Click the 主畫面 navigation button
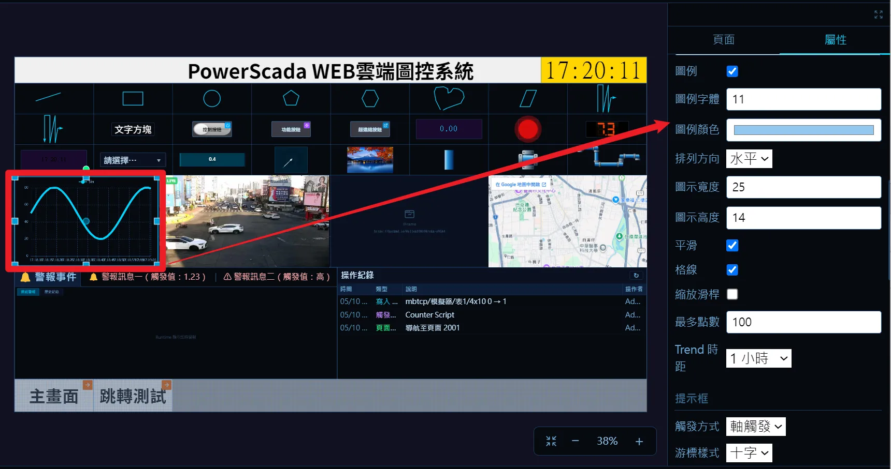This screenshot has height=469, width=891. coord(54,397)
